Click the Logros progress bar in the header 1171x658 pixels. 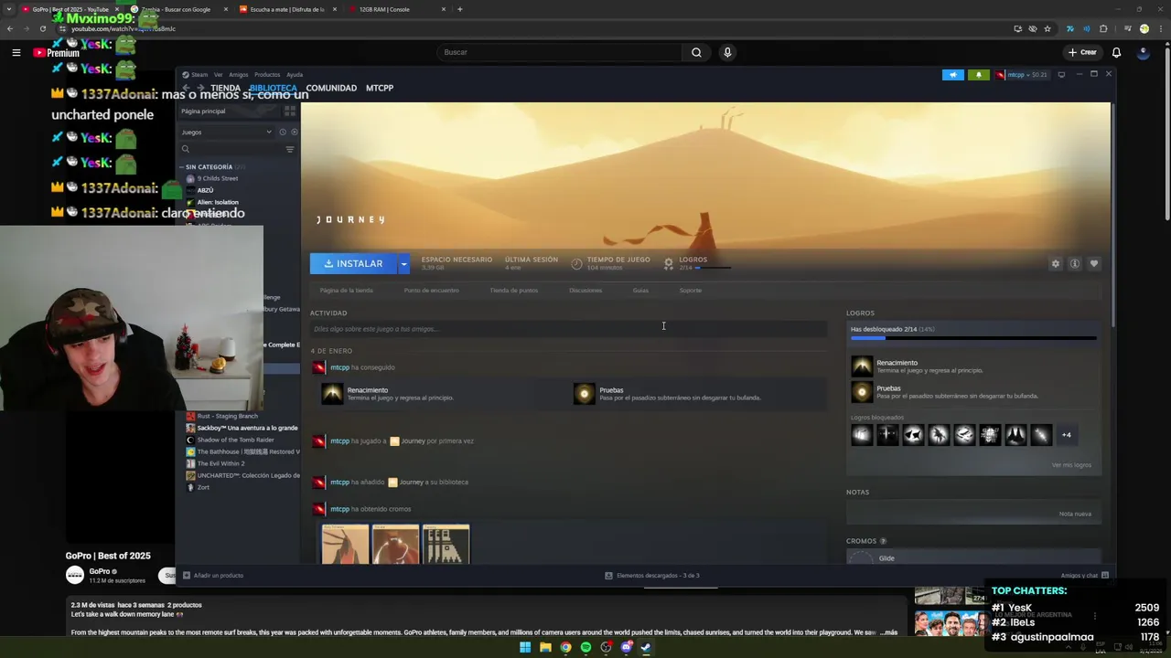pyautogui.click(x=713, y=269)
